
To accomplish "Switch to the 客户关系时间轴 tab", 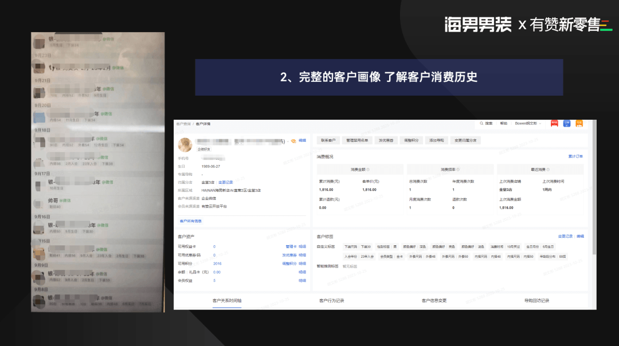I will coord(227,301).
